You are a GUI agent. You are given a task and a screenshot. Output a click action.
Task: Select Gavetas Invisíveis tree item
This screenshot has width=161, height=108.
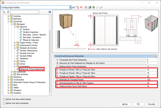pos(27,53)
